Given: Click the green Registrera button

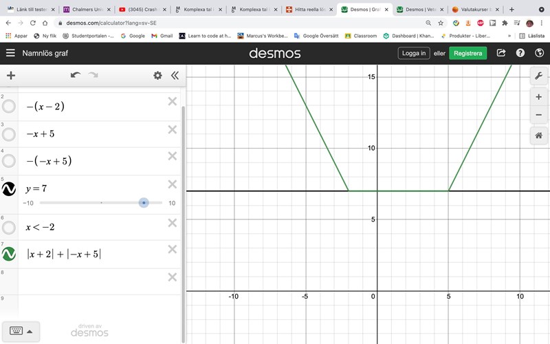Looking at the screenshot, I should click(467, 53).
